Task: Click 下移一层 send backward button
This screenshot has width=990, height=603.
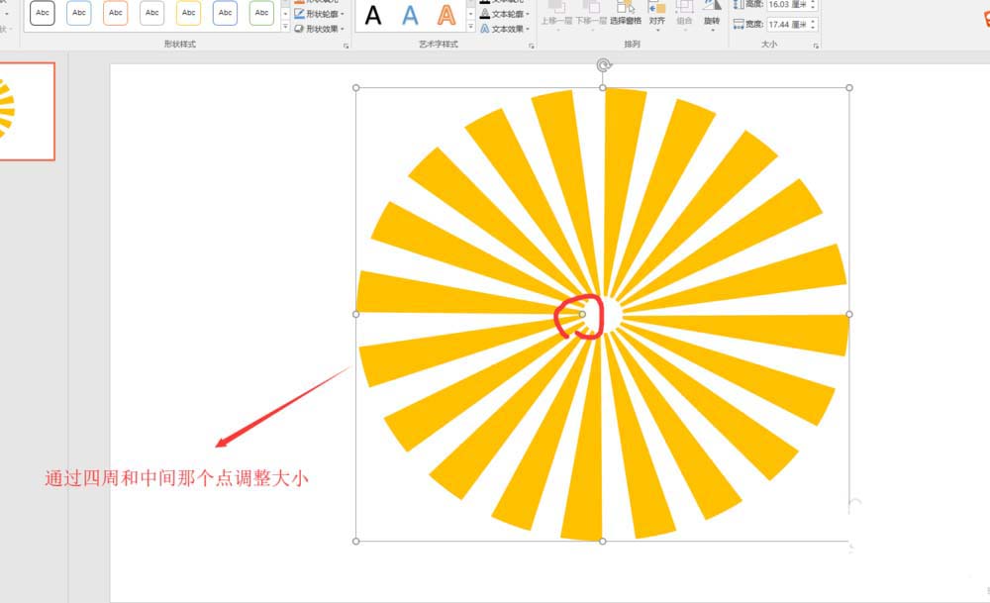Action: point(591,14)
